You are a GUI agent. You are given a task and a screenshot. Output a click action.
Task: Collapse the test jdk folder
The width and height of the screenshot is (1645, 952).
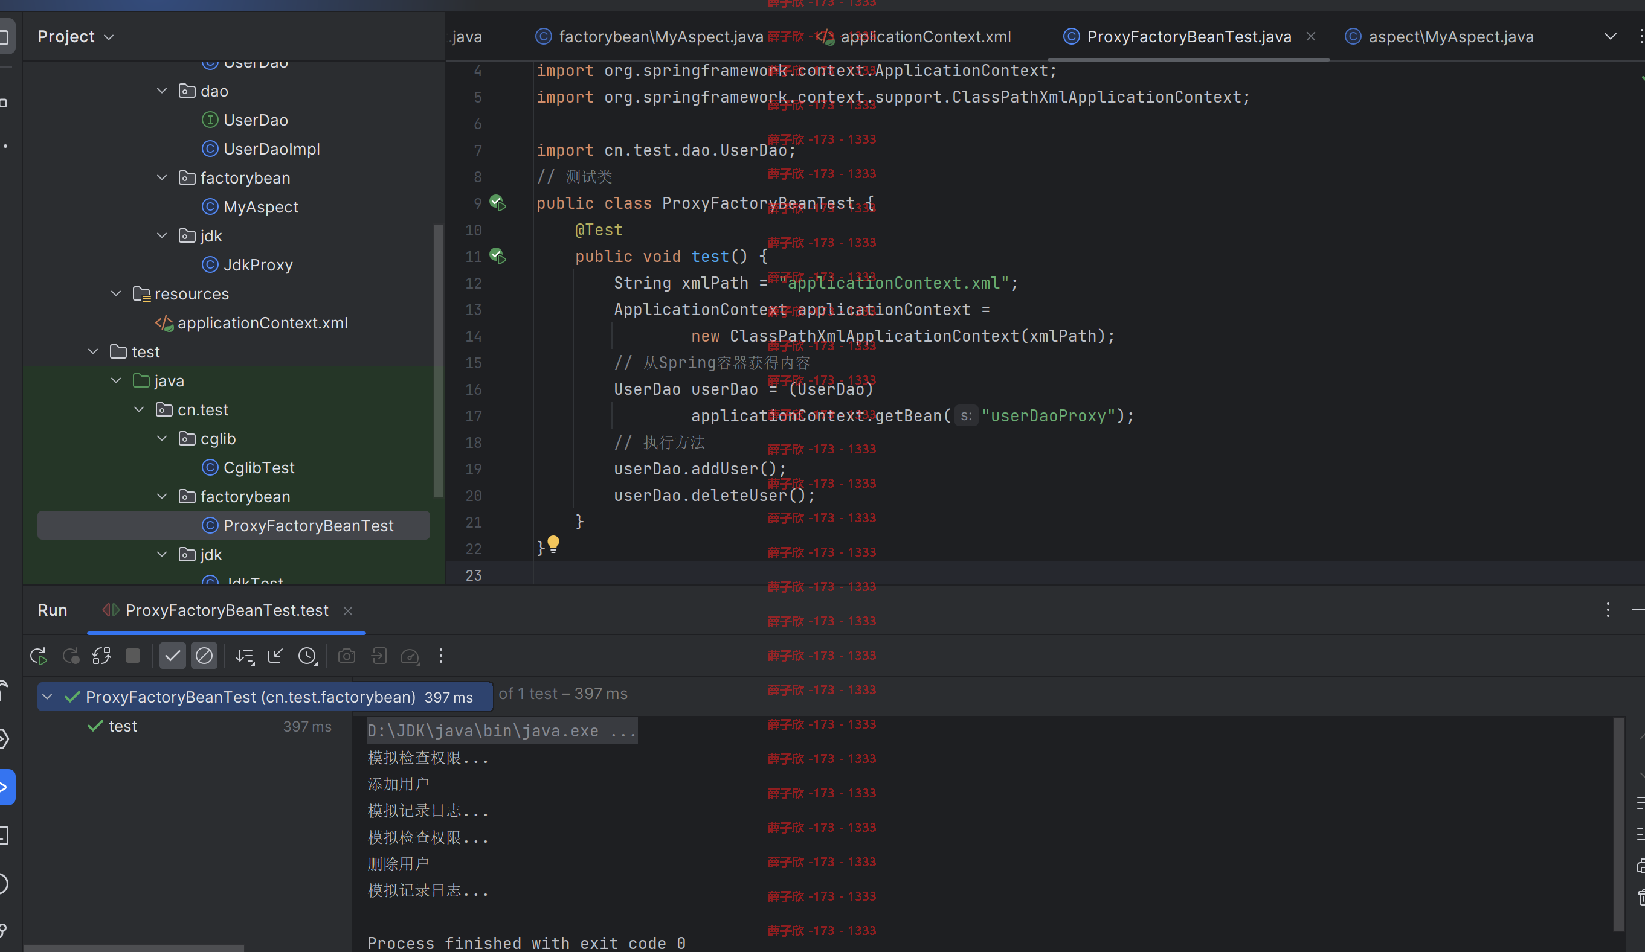pyautogui.click(x=162, y=555)
